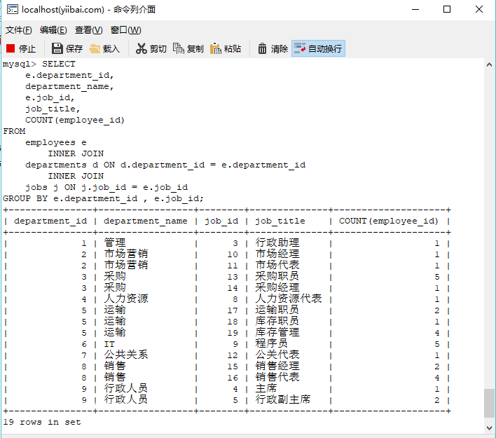Screen dimensions: 496x438
Task: Click the Cut (剪切) scissors icon
Action: click(x=141, y=48)
